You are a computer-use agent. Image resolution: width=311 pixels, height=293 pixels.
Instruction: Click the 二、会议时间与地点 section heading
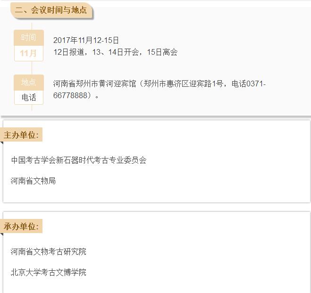click(51, 10)
